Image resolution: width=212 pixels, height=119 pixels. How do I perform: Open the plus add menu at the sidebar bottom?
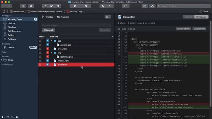(x=3, y=117)
